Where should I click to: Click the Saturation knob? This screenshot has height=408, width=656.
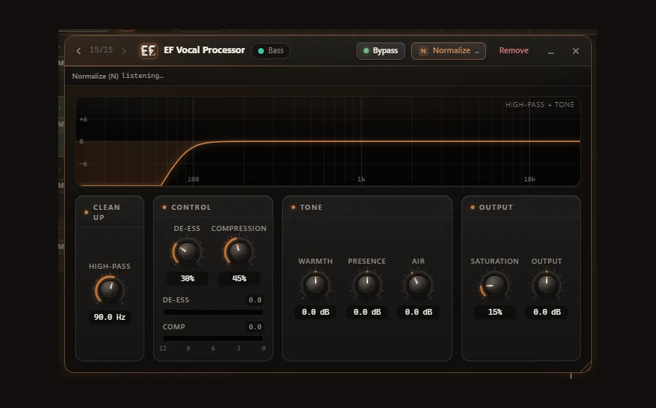point(494,285)
